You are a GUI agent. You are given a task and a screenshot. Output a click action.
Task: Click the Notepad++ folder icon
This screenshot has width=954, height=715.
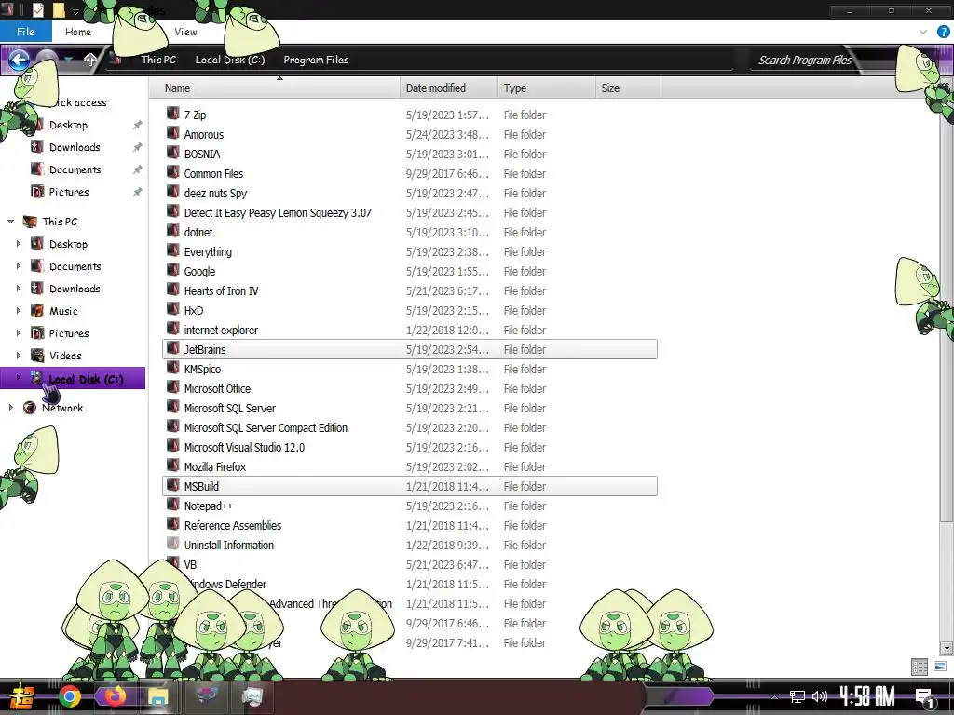pyautogui.click(x=172, y=506)
